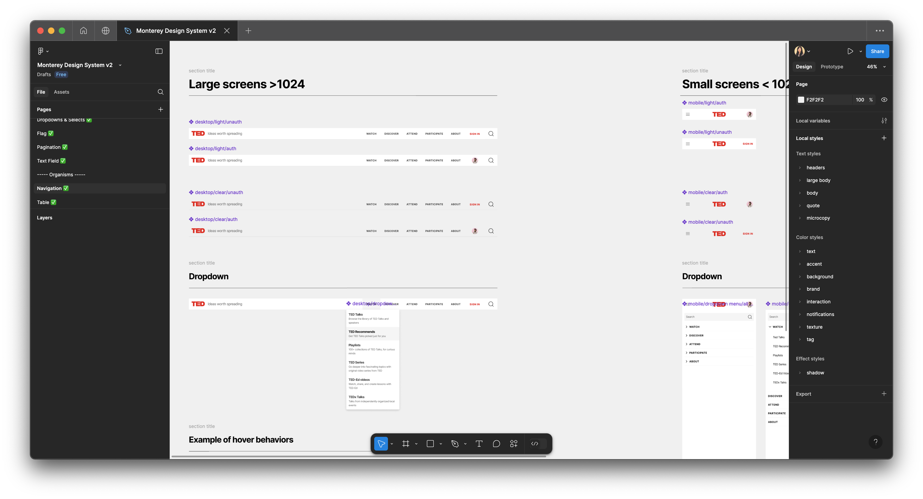923x499 pixels.
Task: Open the Table page
Action: [x=43, y=202]
